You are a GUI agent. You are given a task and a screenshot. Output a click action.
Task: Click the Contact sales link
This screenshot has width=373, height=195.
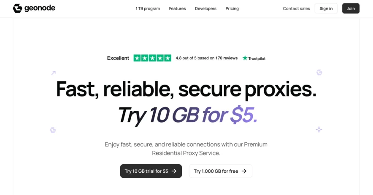click(296, 8)
